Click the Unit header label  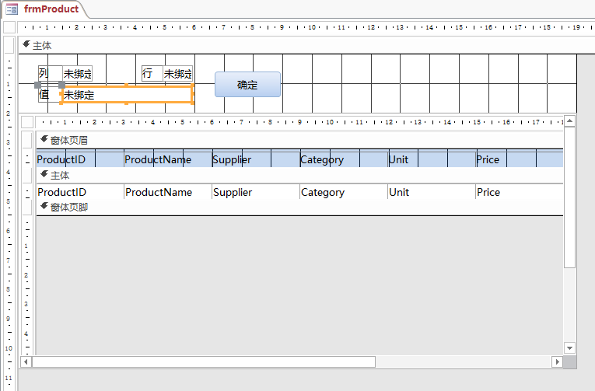432,159
